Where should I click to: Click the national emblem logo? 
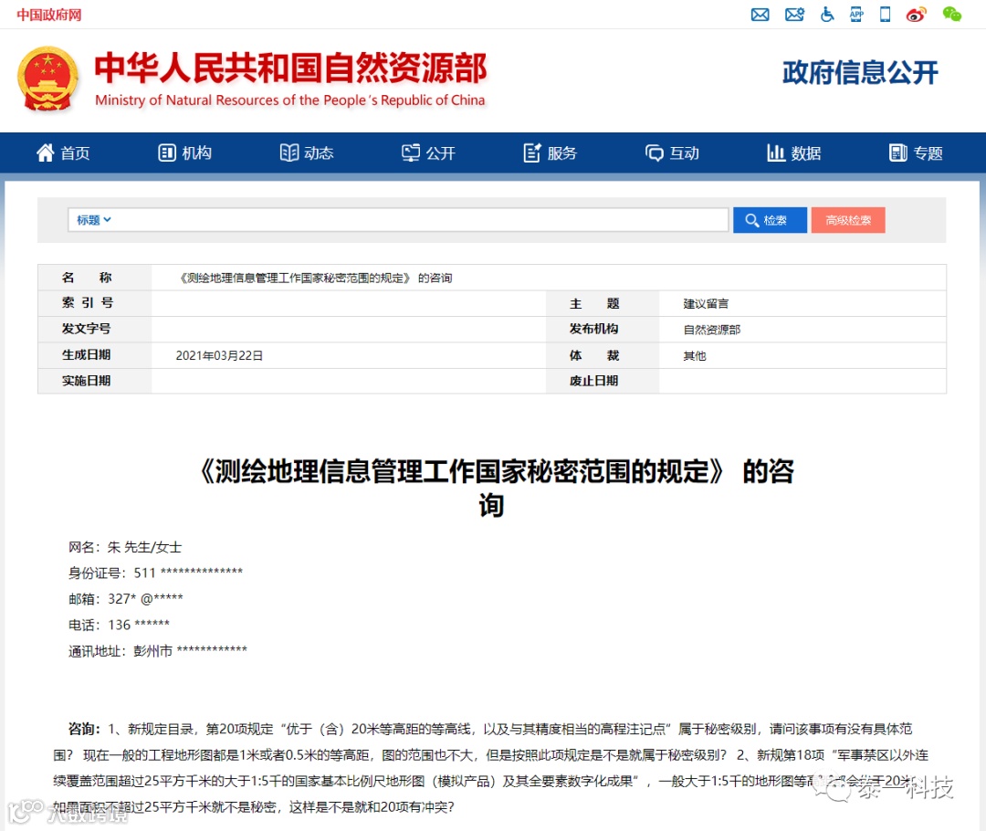(47, 79)
